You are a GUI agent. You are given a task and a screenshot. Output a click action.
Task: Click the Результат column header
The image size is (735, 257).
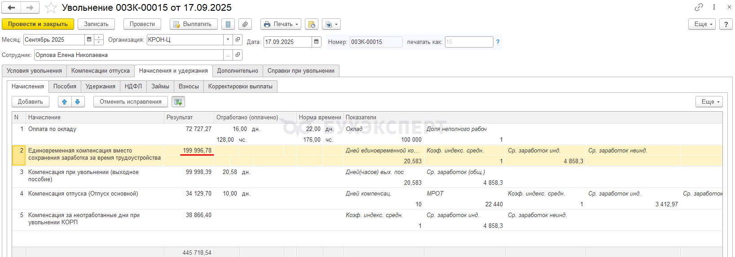(189, 118)
